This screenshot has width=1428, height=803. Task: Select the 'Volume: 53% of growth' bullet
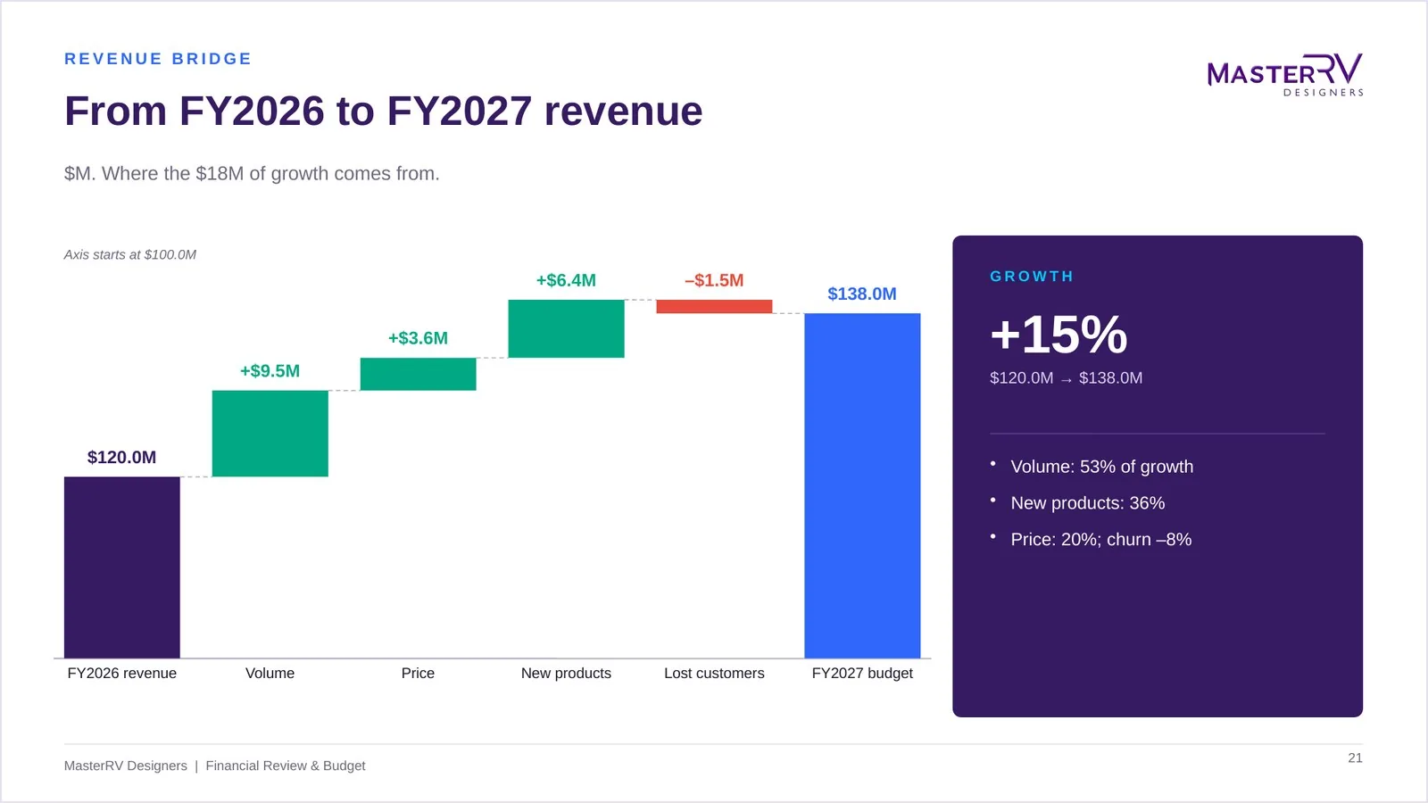pos(1102,467)
